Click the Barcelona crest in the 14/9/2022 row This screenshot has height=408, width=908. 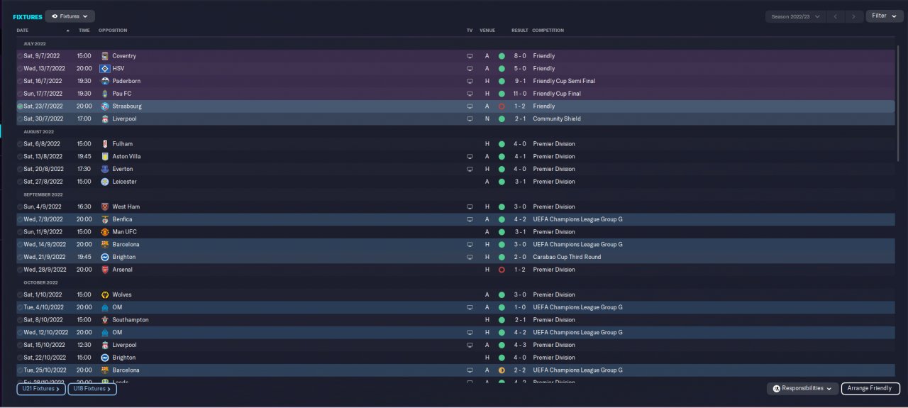105,244
